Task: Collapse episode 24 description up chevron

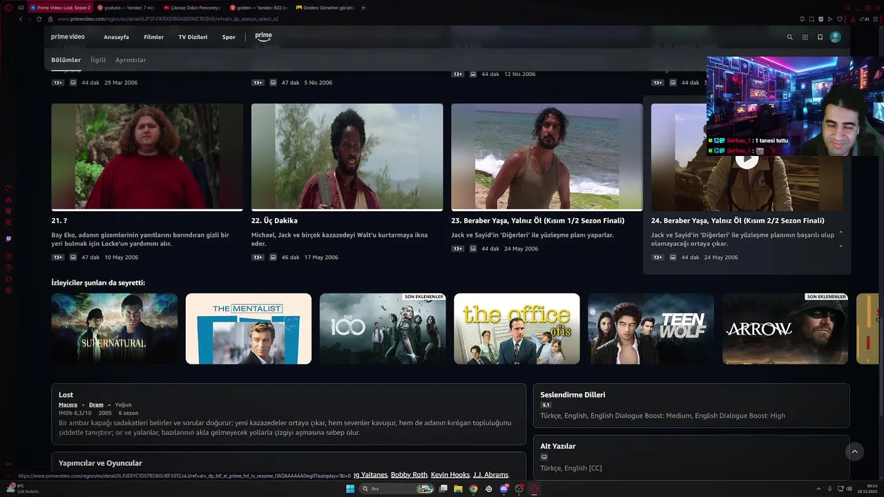Action: (840, 232)
